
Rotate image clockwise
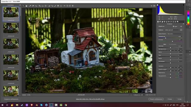[x=70, y=6]
